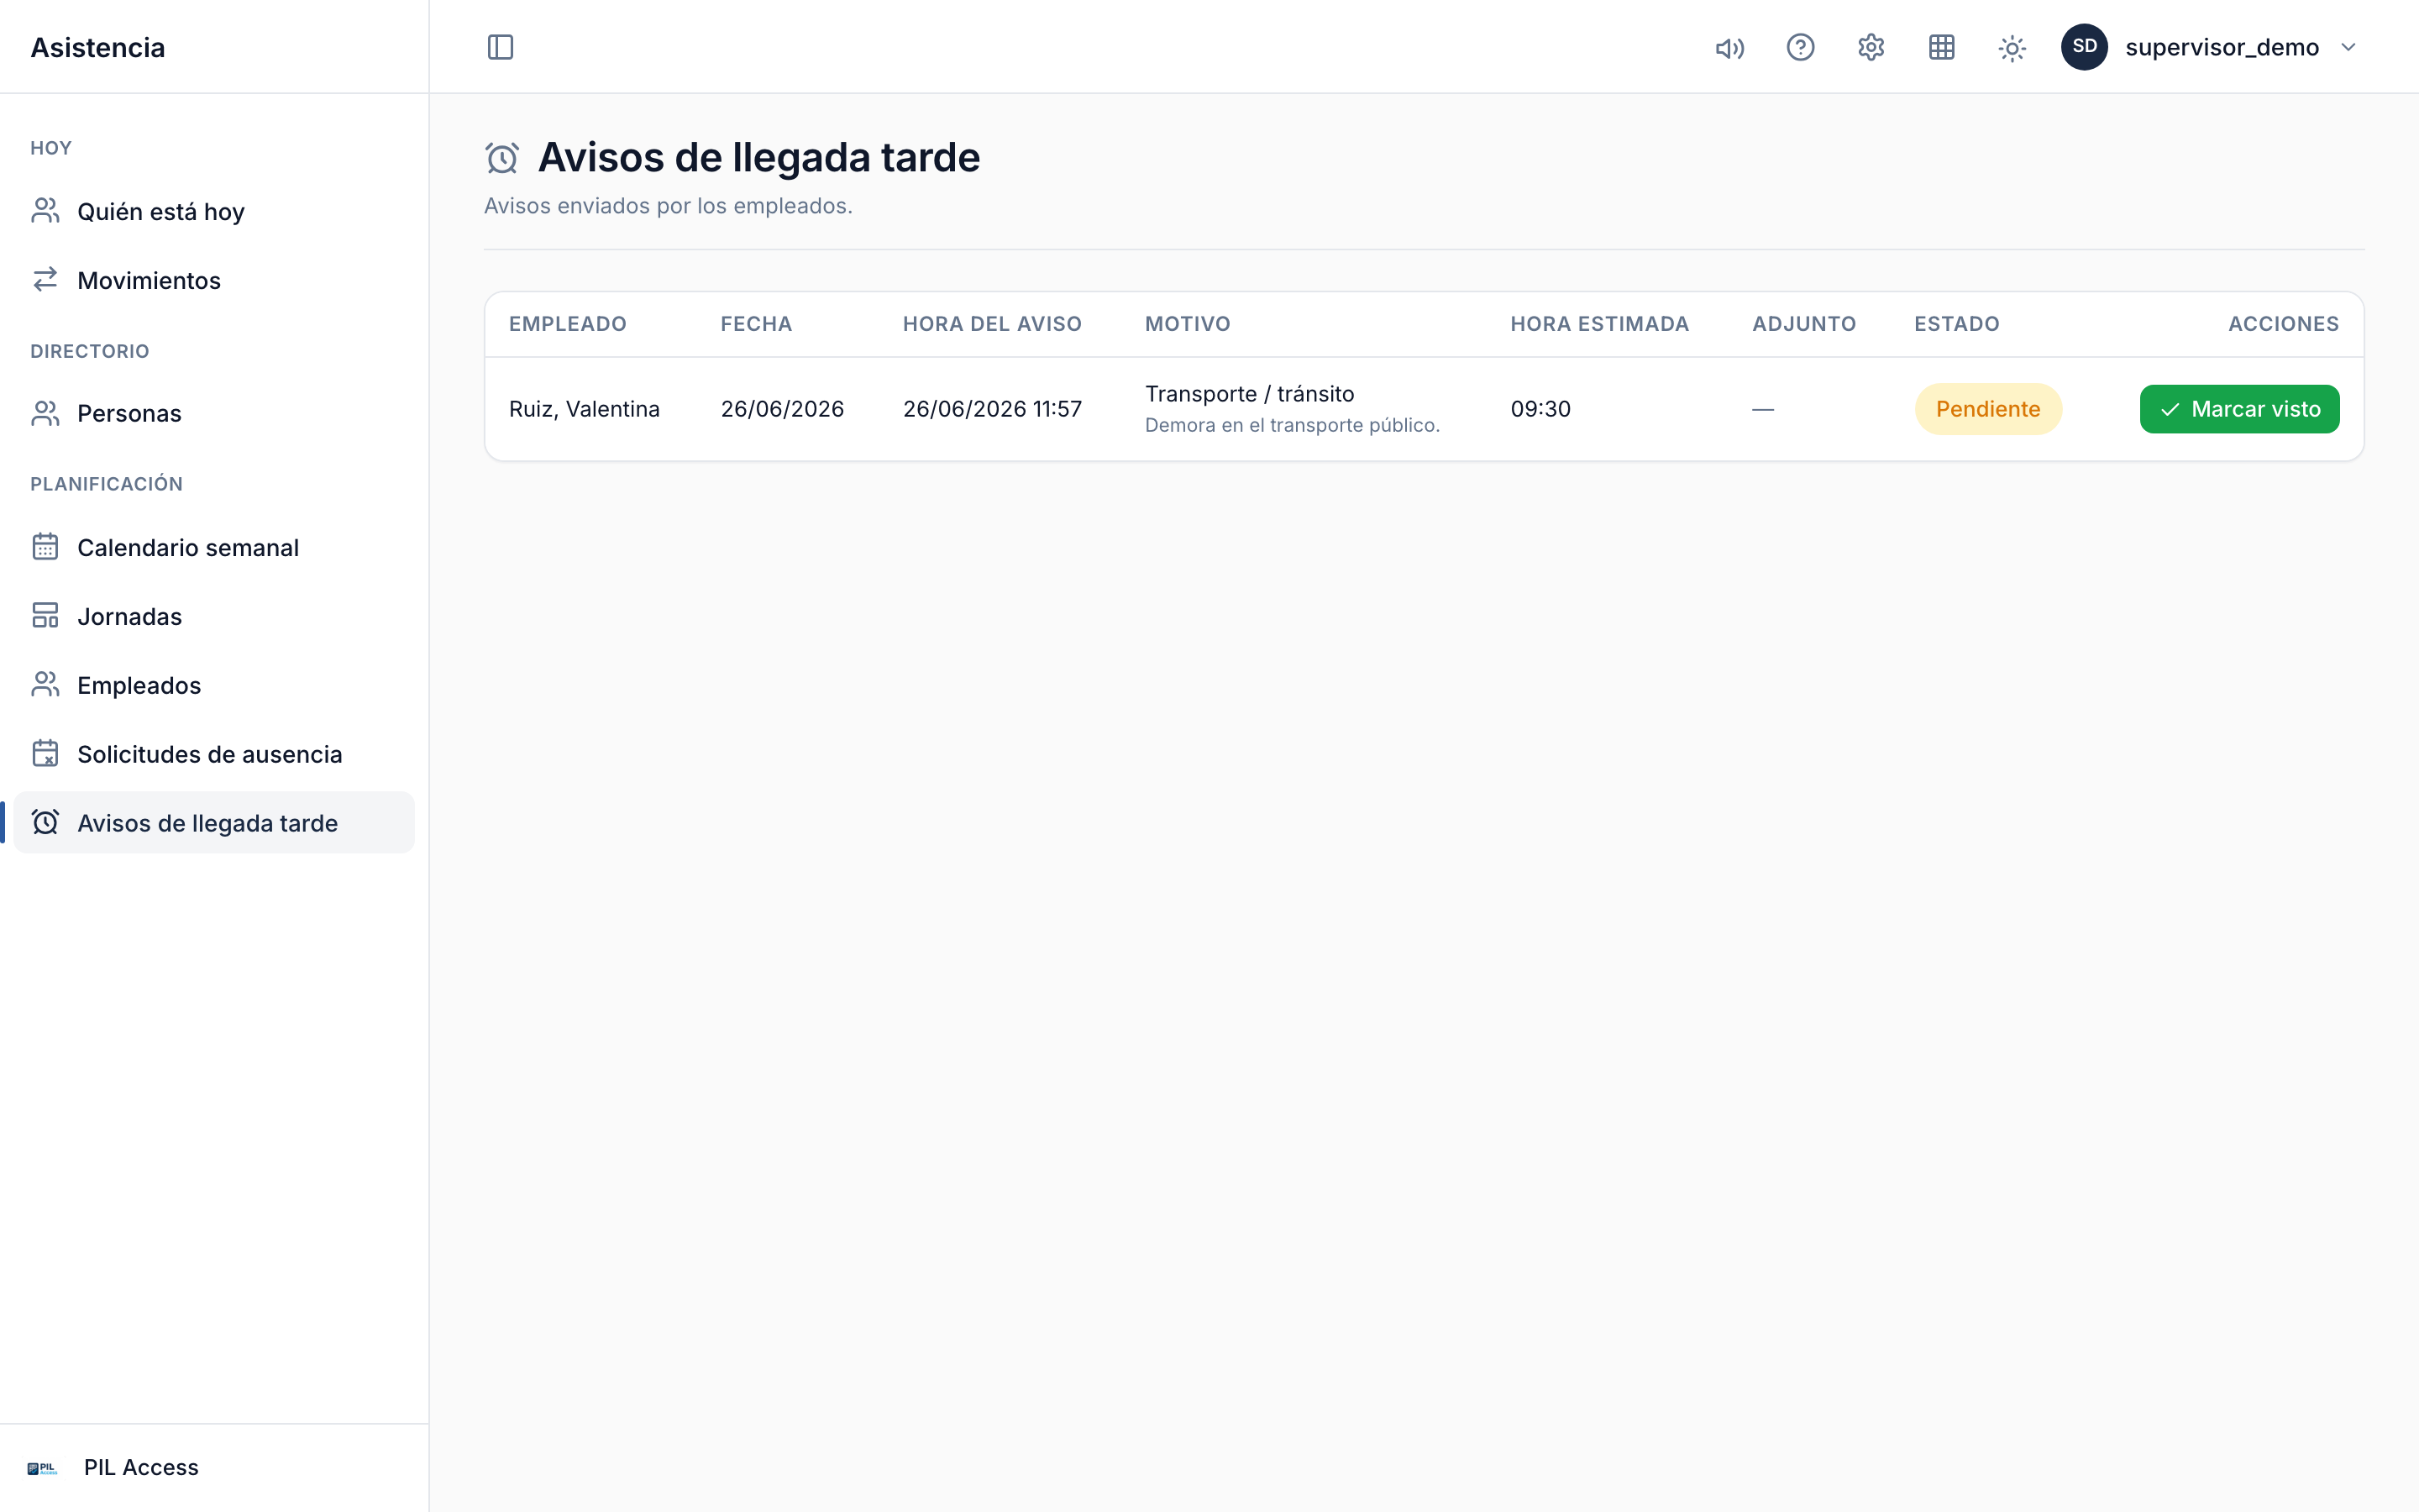Screen dimensions: 2419x1512
Task: Click the SD user avatar
Action: pyautogui.click(x=2084, y=47)
